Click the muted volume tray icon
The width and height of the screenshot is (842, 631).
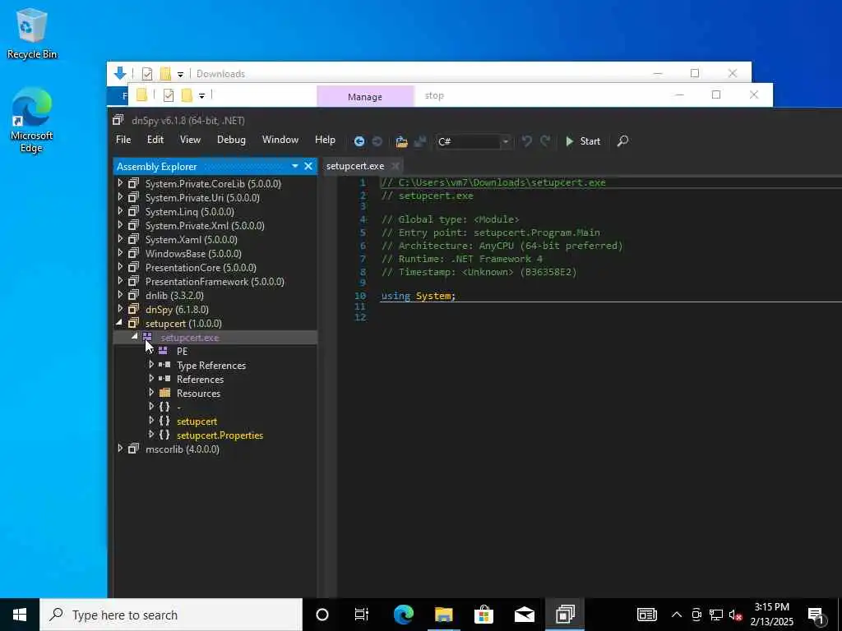tap(736, 615)
